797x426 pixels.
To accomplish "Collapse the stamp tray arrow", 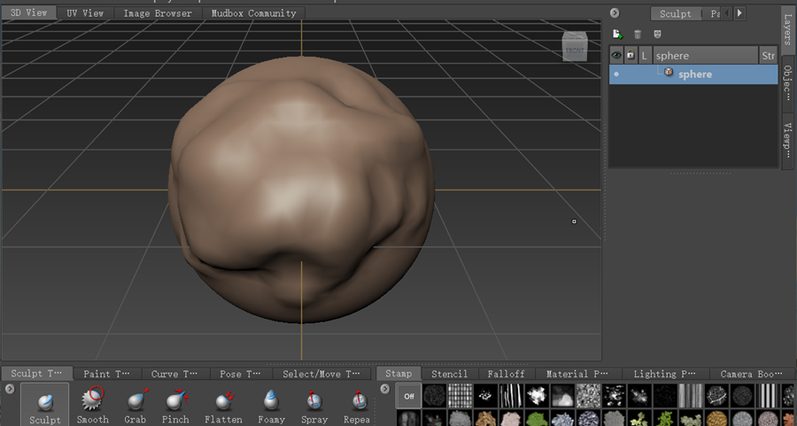I will click(x=385, y=389).
